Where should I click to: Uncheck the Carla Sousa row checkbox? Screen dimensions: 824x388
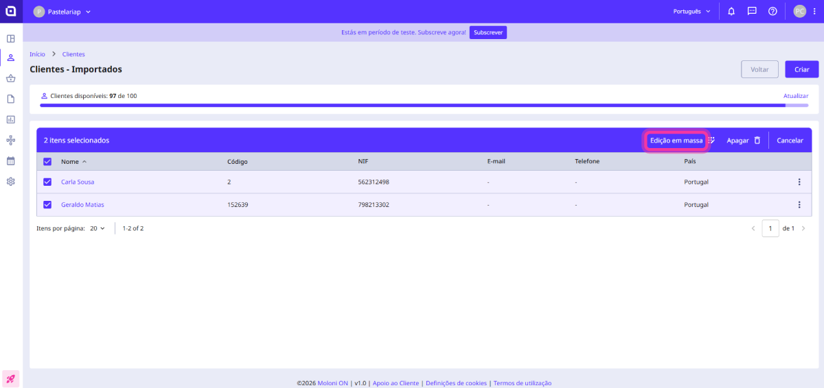pos(47,182)
